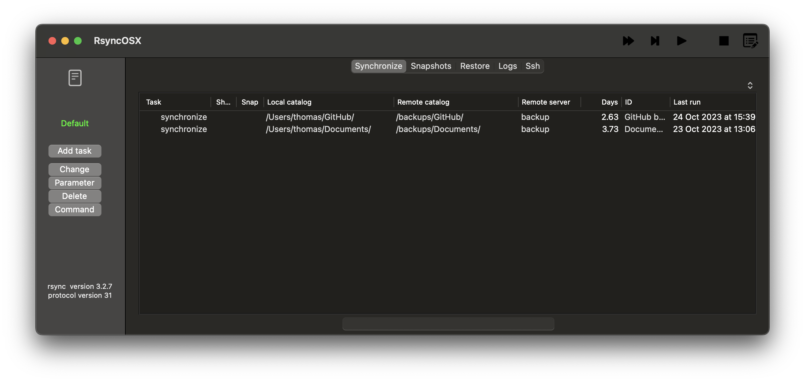
Task: Switch to the Restore tab
Action: pyautogui.click(x=475, y=66)
